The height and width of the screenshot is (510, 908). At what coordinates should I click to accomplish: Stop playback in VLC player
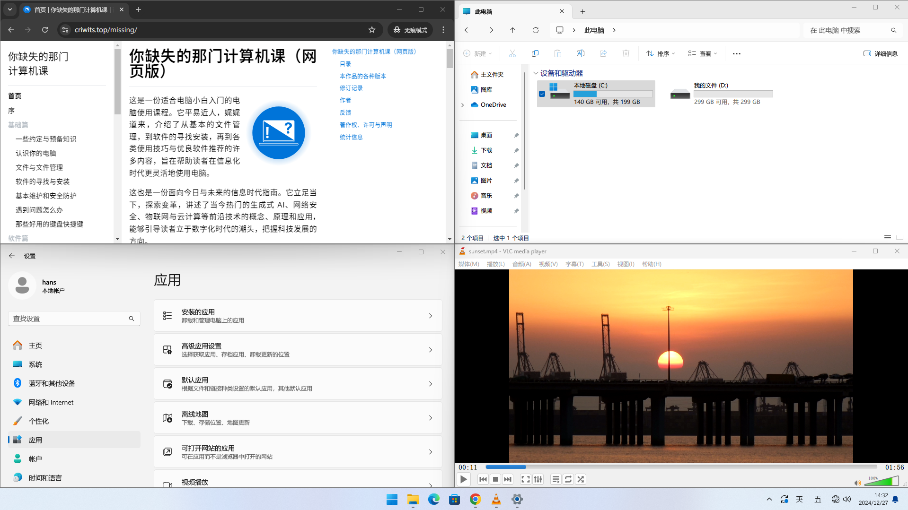coord(495,479)
